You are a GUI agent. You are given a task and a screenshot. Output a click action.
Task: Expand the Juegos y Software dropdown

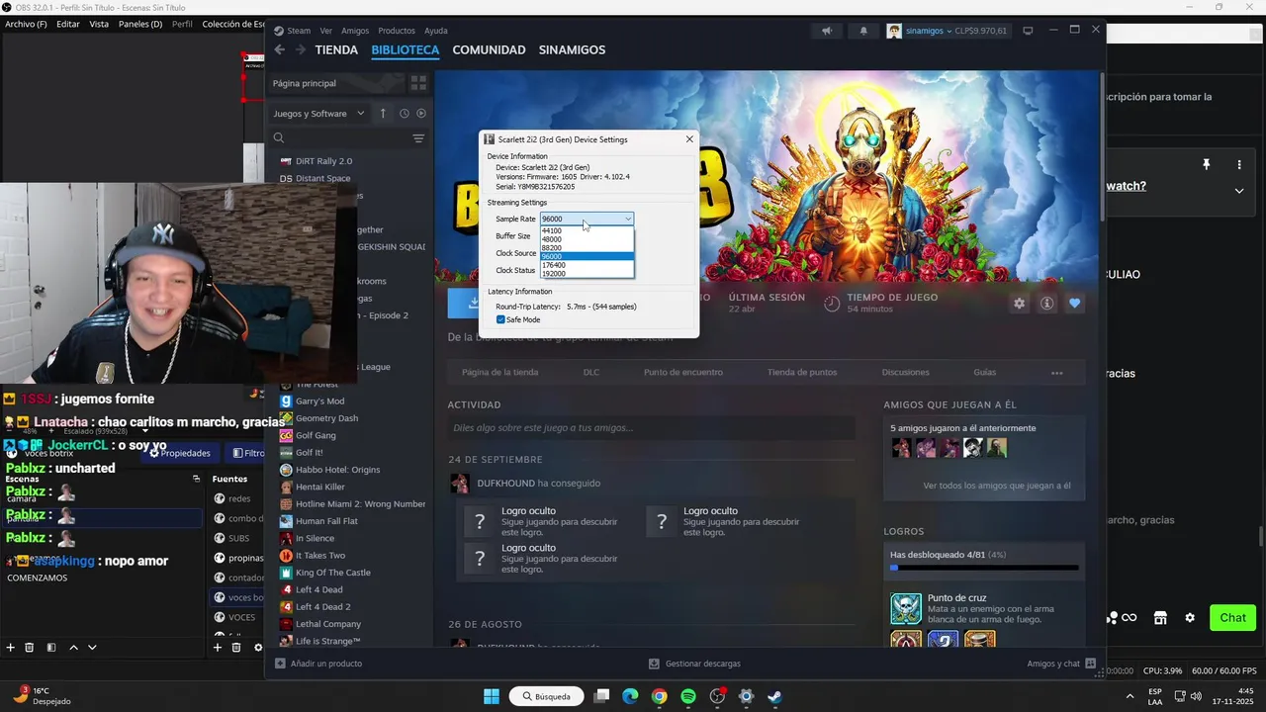click(318, 114)
